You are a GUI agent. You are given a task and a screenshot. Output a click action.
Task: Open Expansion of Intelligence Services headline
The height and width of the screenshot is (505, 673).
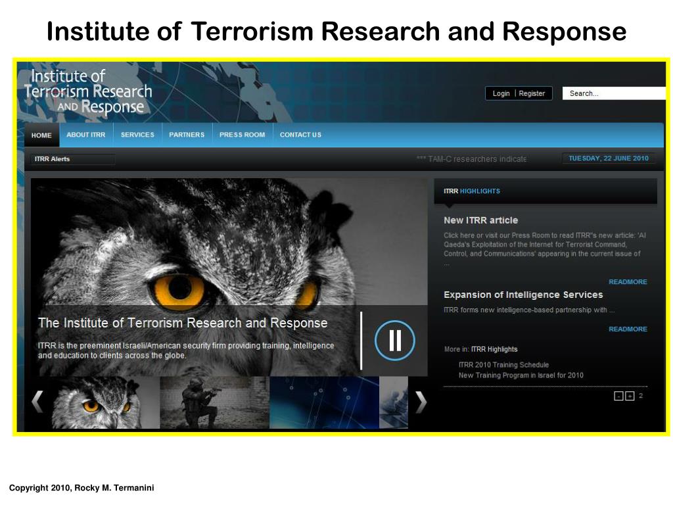(x=523, y=295)
